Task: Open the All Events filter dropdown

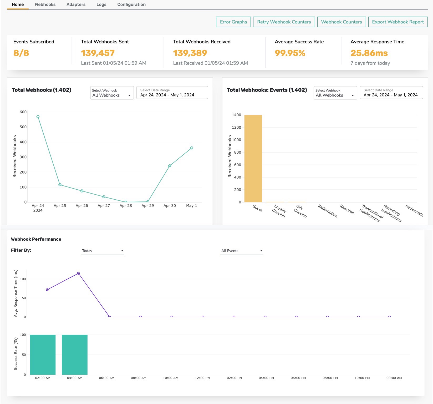Action: [242, 251]
